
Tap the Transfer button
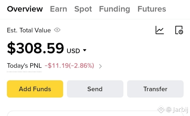pos(155,89)
